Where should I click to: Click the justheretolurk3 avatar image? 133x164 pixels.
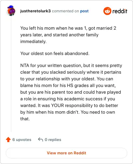coord(11,11)
